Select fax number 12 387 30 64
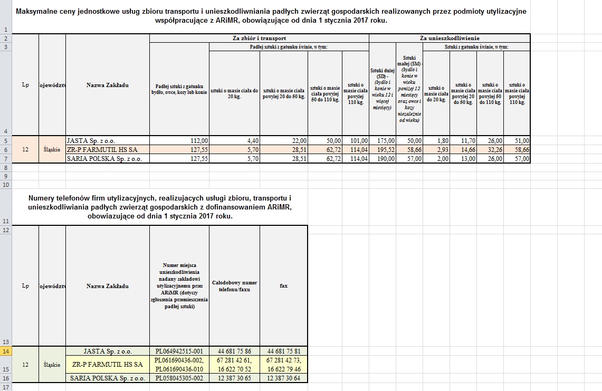Image resolution: width=602 pixels, height=391 pixels. (284, 378)
